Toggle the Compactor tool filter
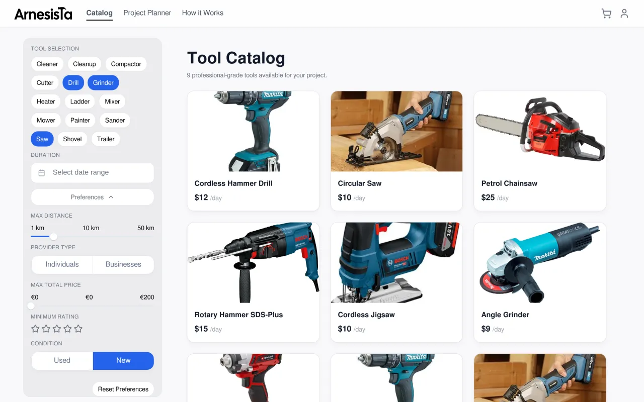The image size is (644, 402). [126, 64]
